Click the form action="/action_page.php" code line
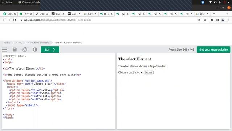 pos(28,81)
